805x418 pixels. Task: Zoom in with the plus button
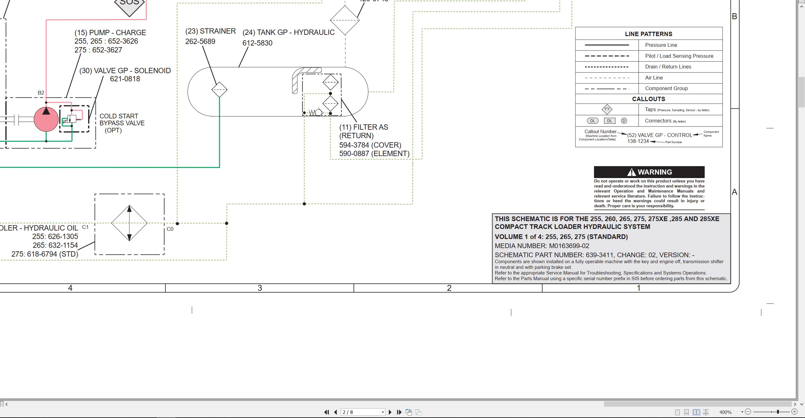794,412
